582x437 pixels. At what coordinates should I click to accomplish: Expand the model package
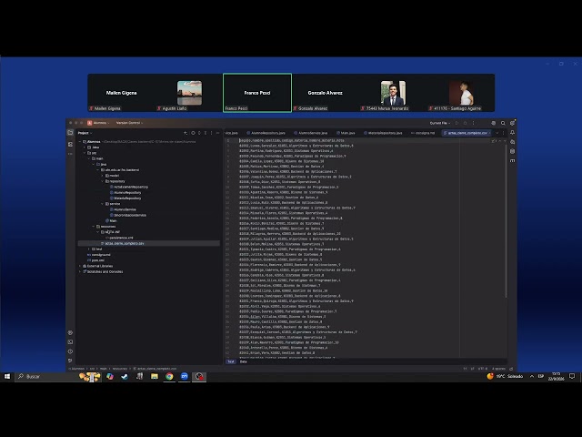point(103,176)
